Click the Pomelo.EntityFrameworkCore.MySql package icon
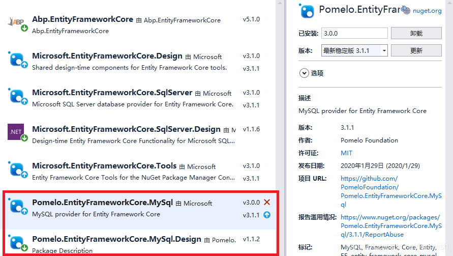This screenshot has height=256, width=453. [18, 207]
